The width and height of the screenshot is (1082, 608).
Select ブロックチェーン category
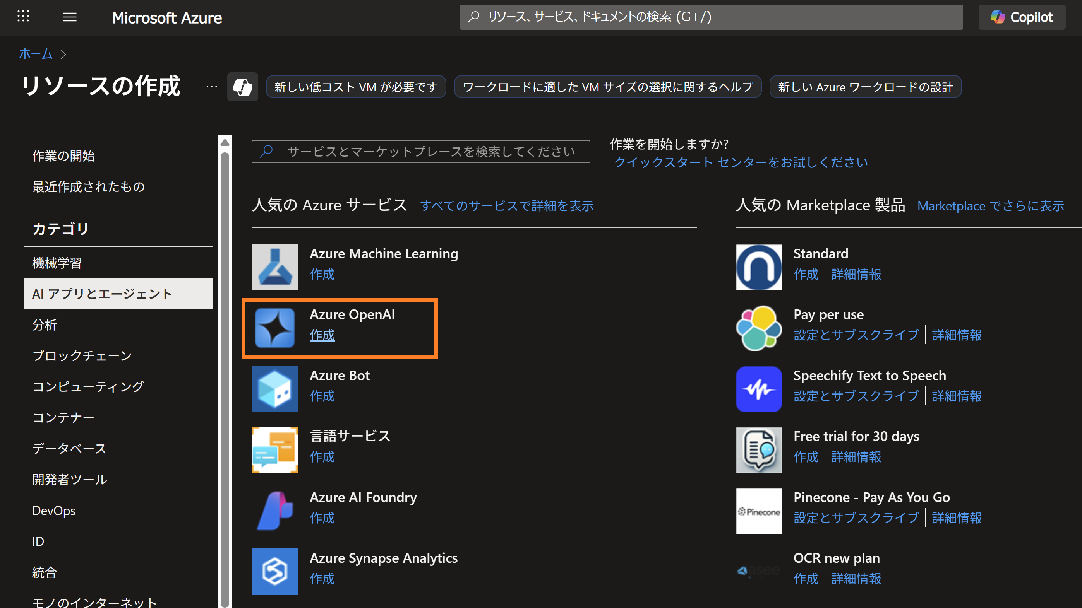pos(118,356)
